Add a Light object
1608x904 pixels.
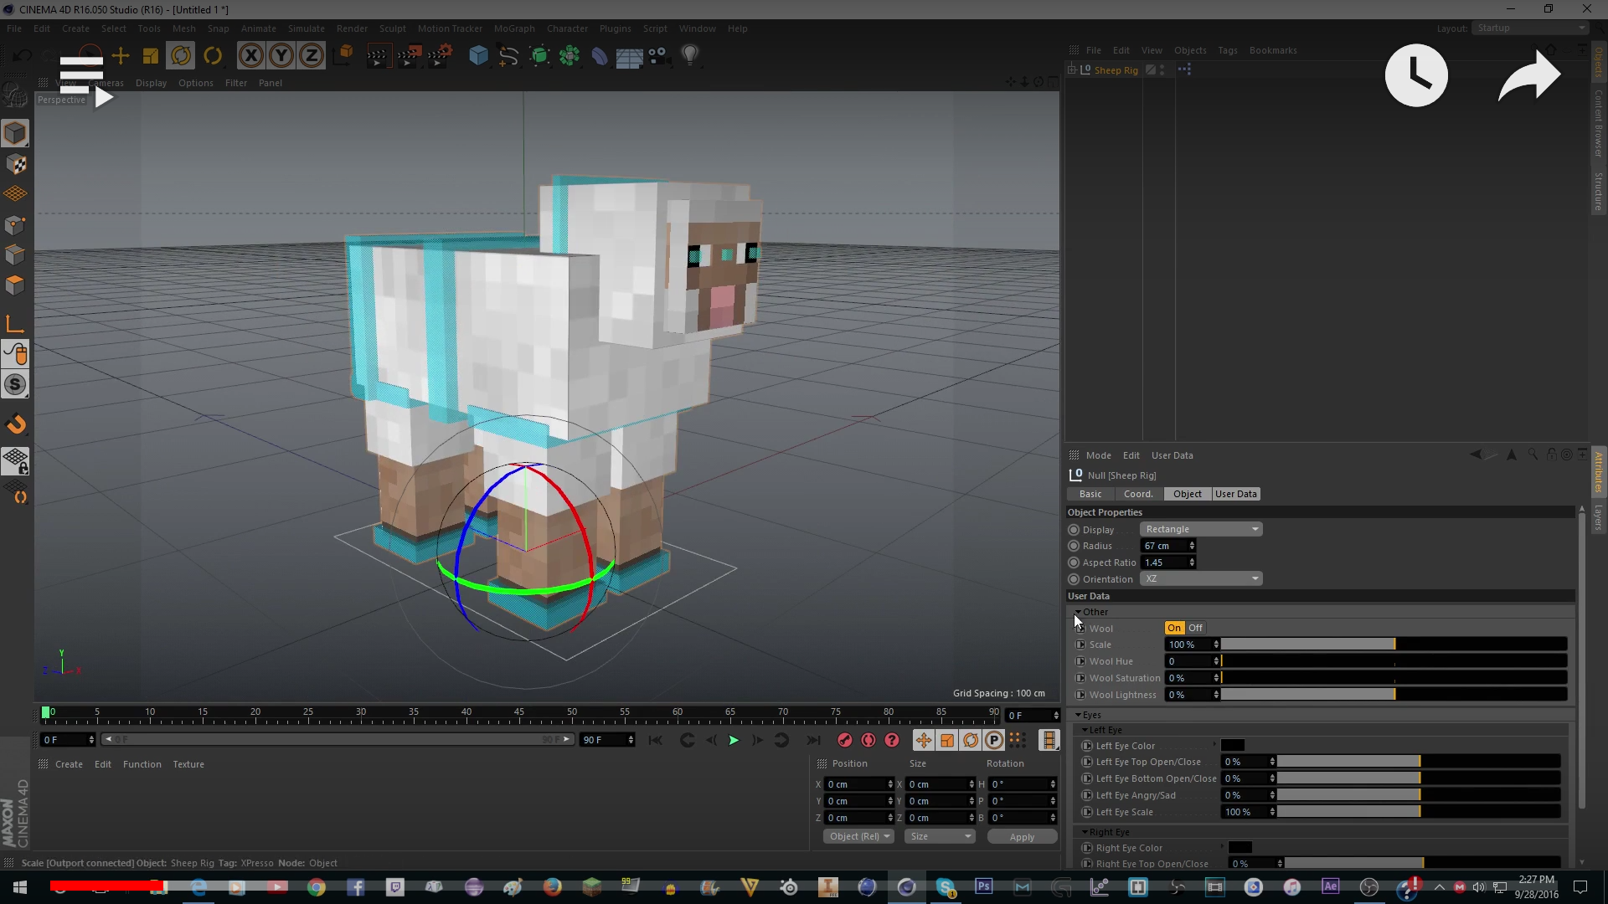tap(689, 56)
